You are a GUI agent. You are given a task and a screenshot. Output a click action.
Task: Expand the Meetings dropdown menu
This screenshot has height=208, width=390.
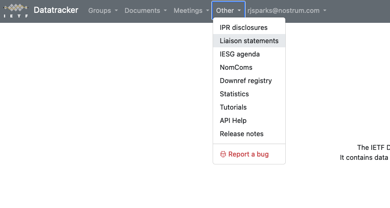(191, 10)
